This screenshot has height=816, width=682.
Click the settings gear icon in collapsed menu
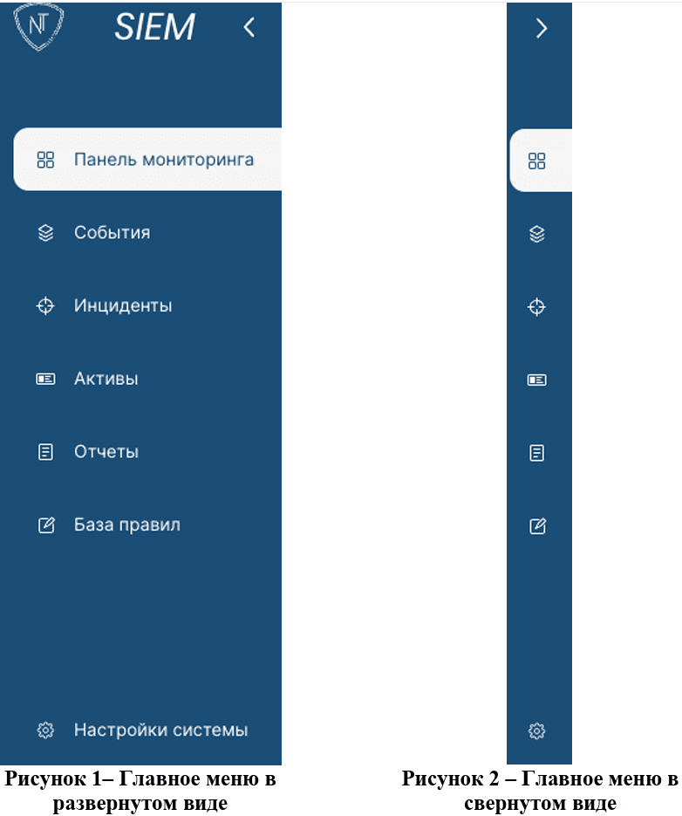[x=537, y=731]
